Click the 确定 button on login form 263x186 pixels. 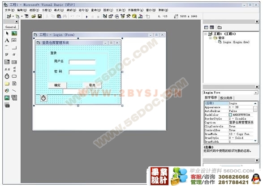point(57,85)
